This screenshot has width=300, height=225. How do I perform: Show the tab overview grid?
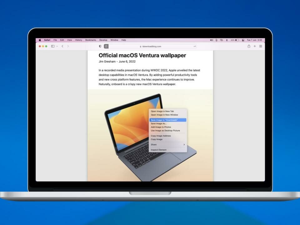[x=261, y=46]
